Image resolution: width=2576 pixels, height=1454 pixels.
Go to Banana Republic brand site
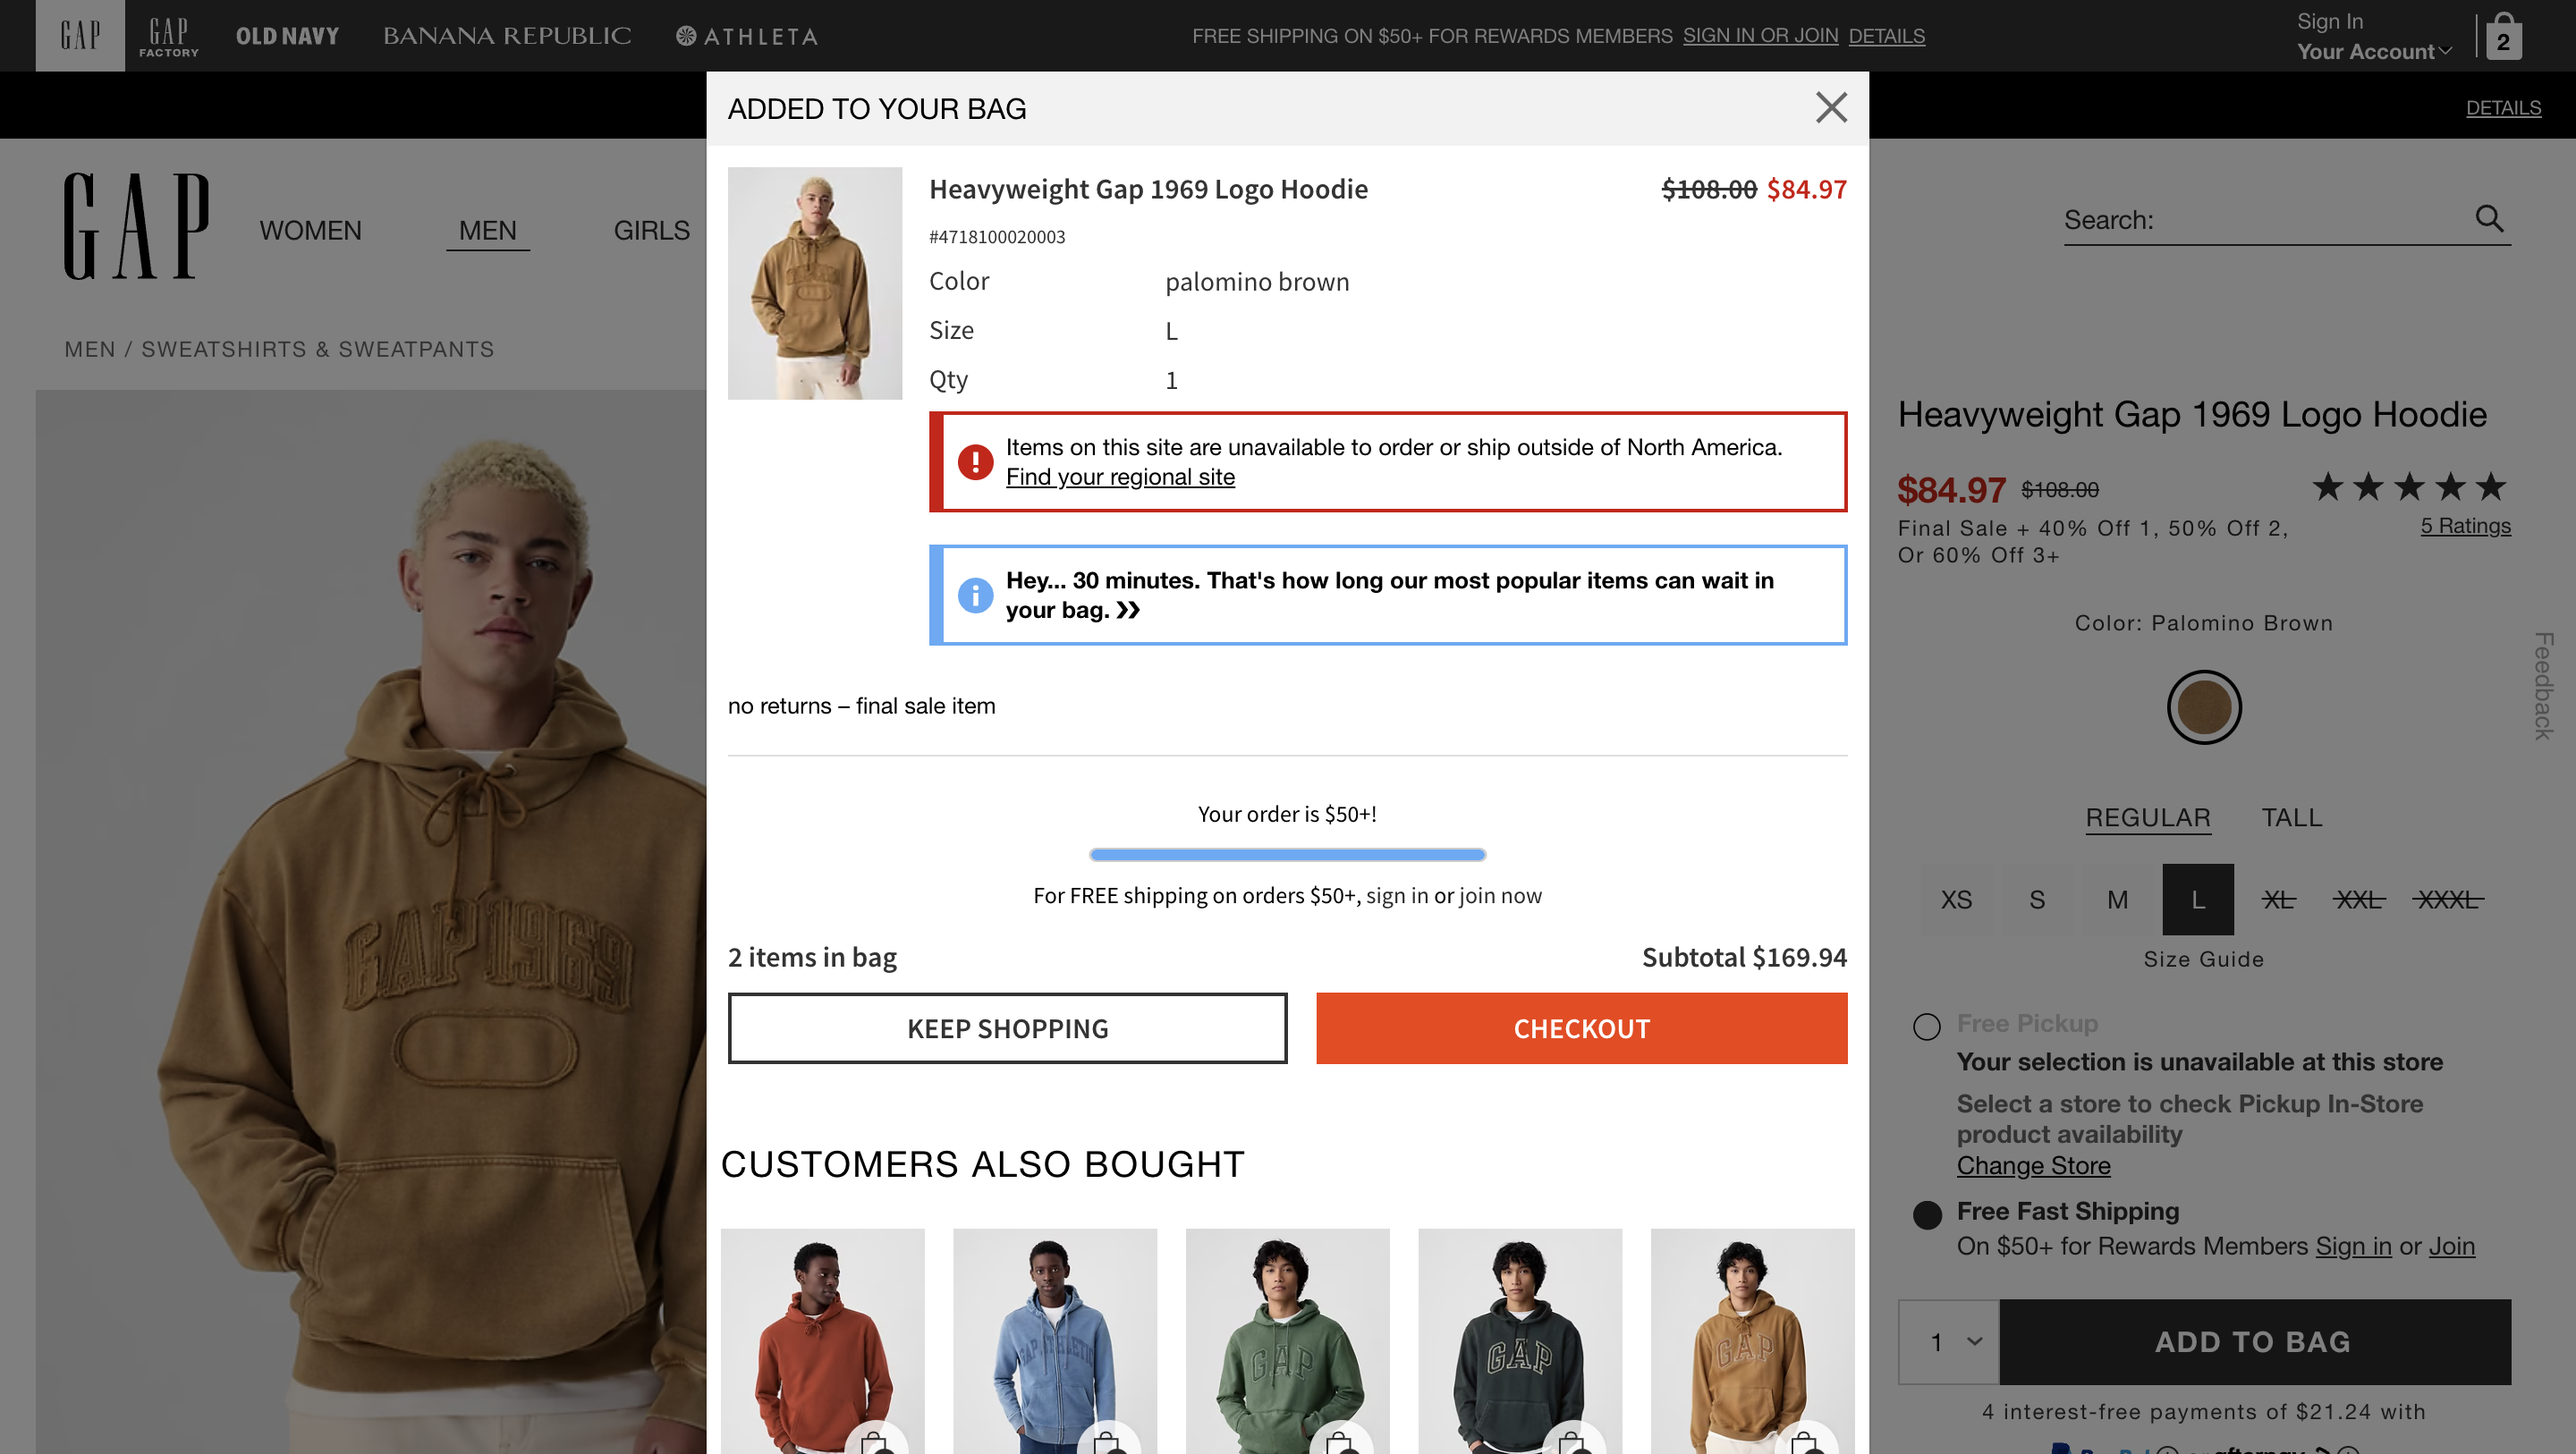click(x=507, y=36)
